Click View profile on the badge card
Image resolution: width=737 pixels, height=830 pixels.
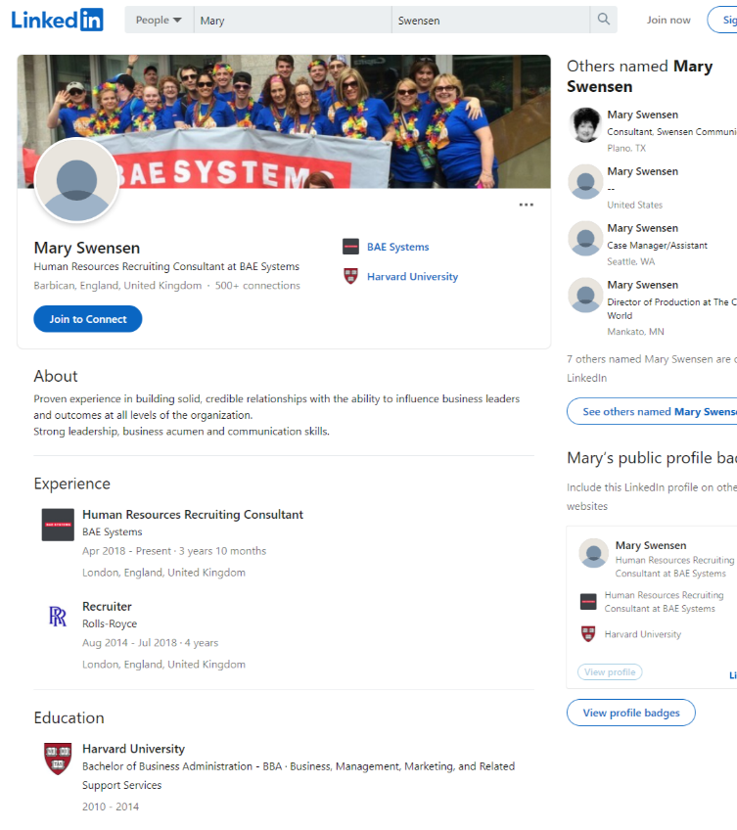click(x=610, y=671)
